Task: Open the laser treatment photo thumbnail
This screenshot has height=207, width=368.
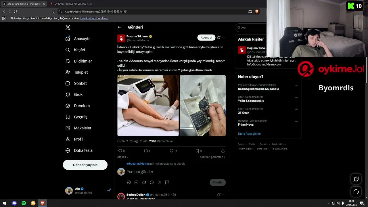Action: pyautogui.click(x=148, y=105)
